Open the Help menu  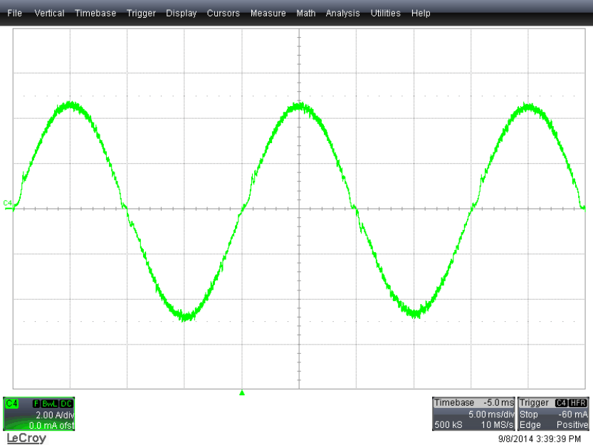pos(421,13)
